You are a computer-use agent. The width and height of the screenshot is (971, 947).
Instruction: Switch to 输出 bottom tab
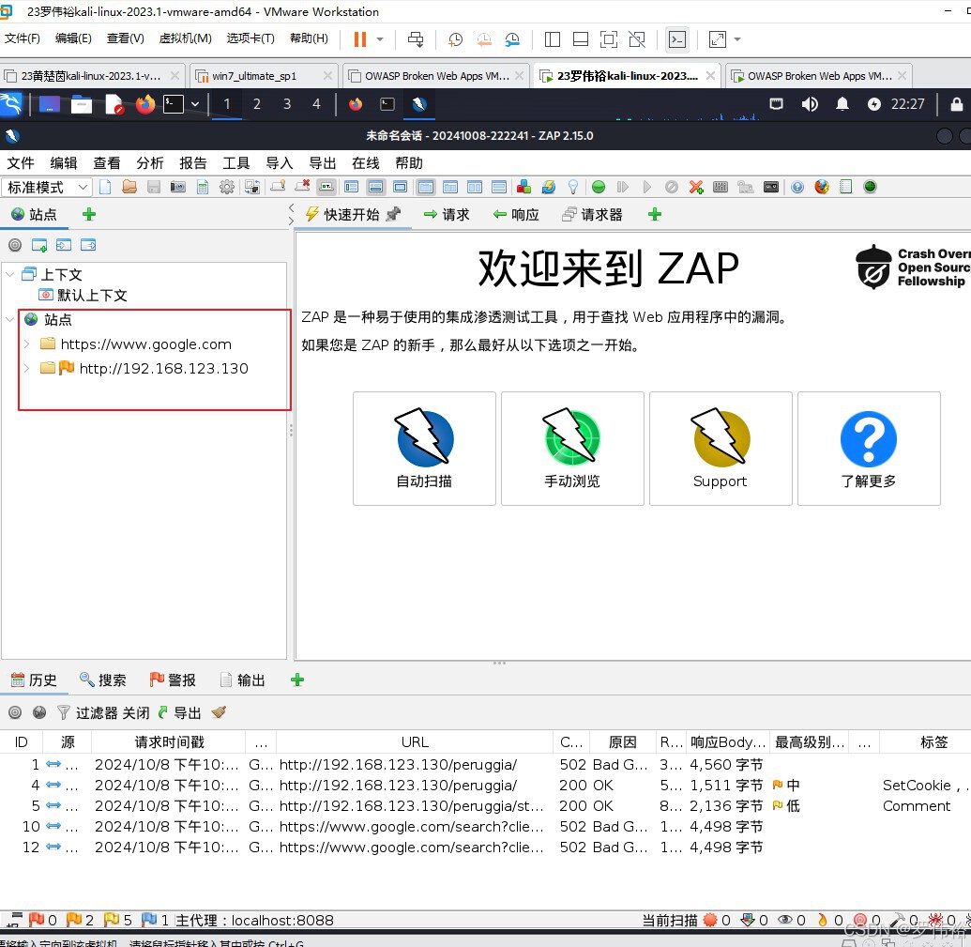243,680
